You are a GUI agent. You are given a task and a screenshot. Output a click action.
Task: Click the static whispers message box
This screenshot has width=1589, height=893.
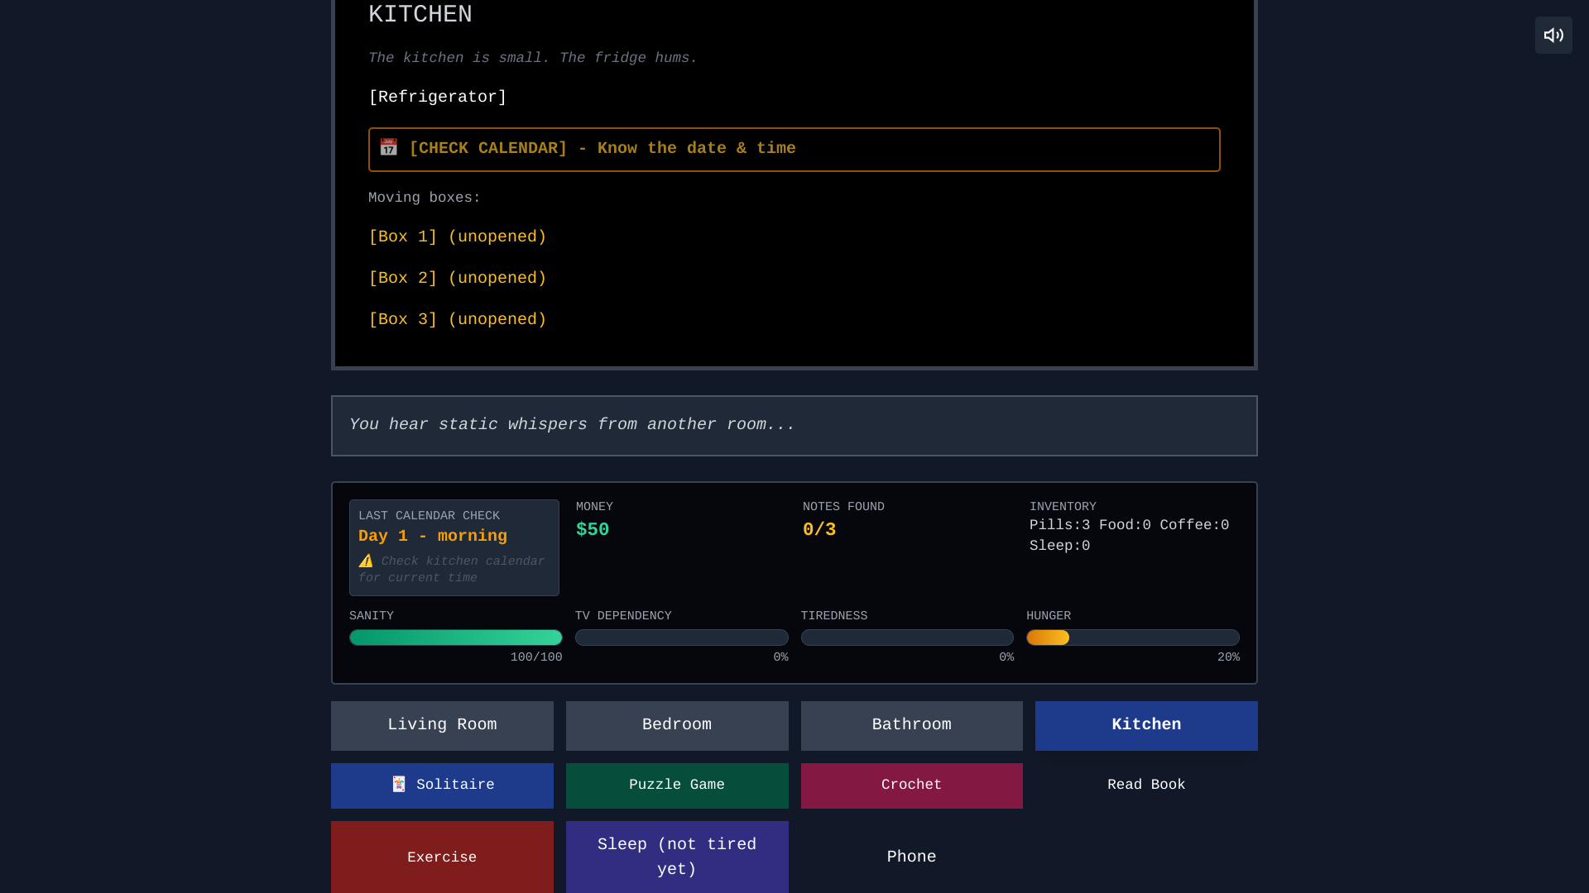[x=794, y=426]
